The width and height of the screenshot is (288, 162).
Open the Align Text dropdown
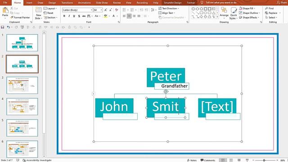[166, 13]
